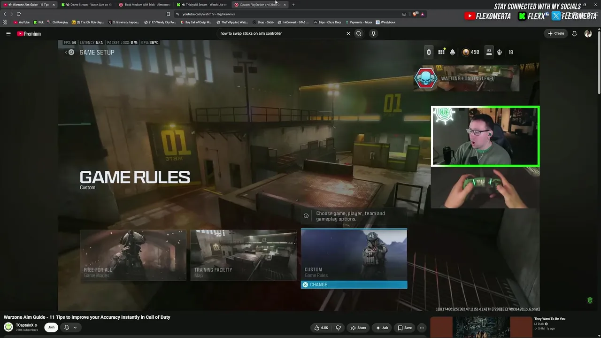Click the info icon beside Choose game options
The width and height of the screenshot is (601, 338).
click(306, 216)
